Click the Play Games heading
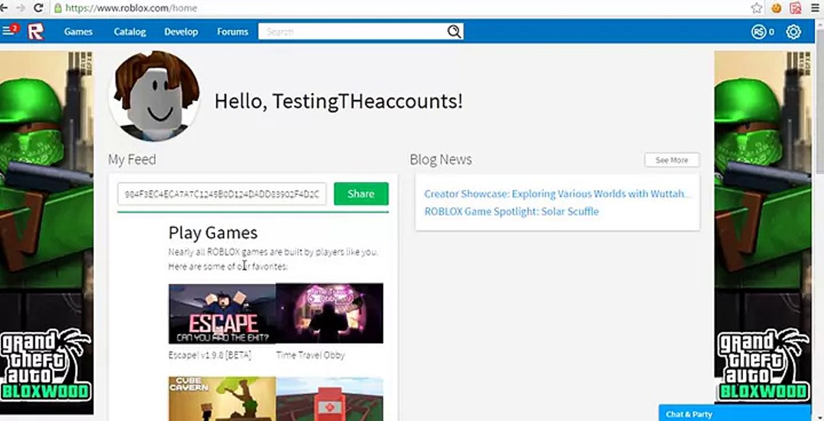824x421 pixels. 213,233
